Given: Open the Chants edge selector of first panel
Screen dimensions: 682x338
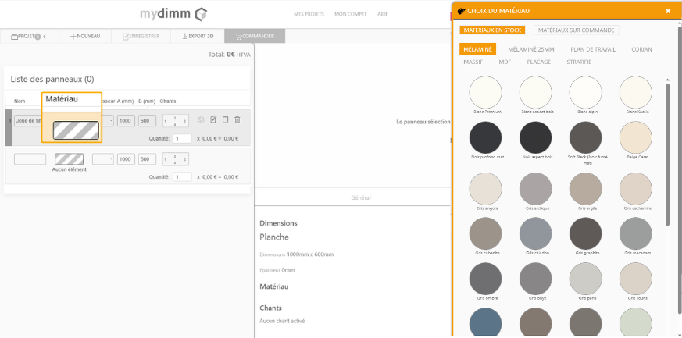Looking at the screenshot, I should coord(176,120).
